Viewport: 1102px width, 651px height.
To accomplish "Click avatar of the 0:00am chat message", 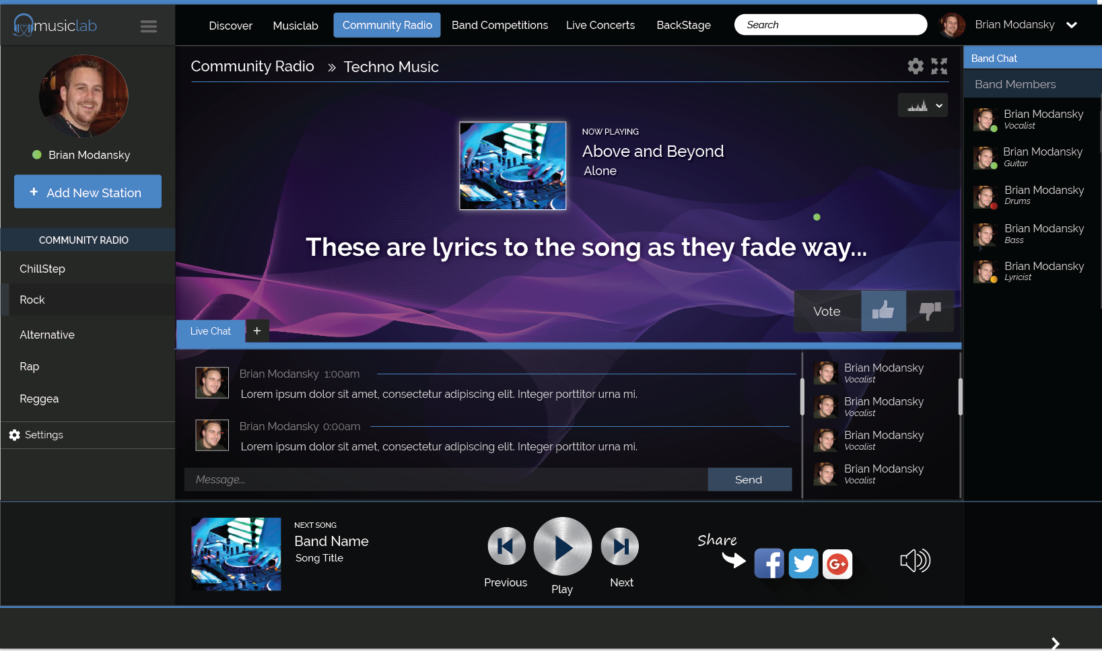I will pyautogui.click(x=212, y=435).
